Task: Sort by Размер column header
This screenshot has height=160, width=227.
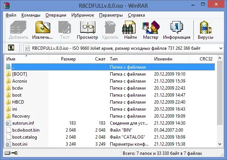Action: tap(63, 59)
